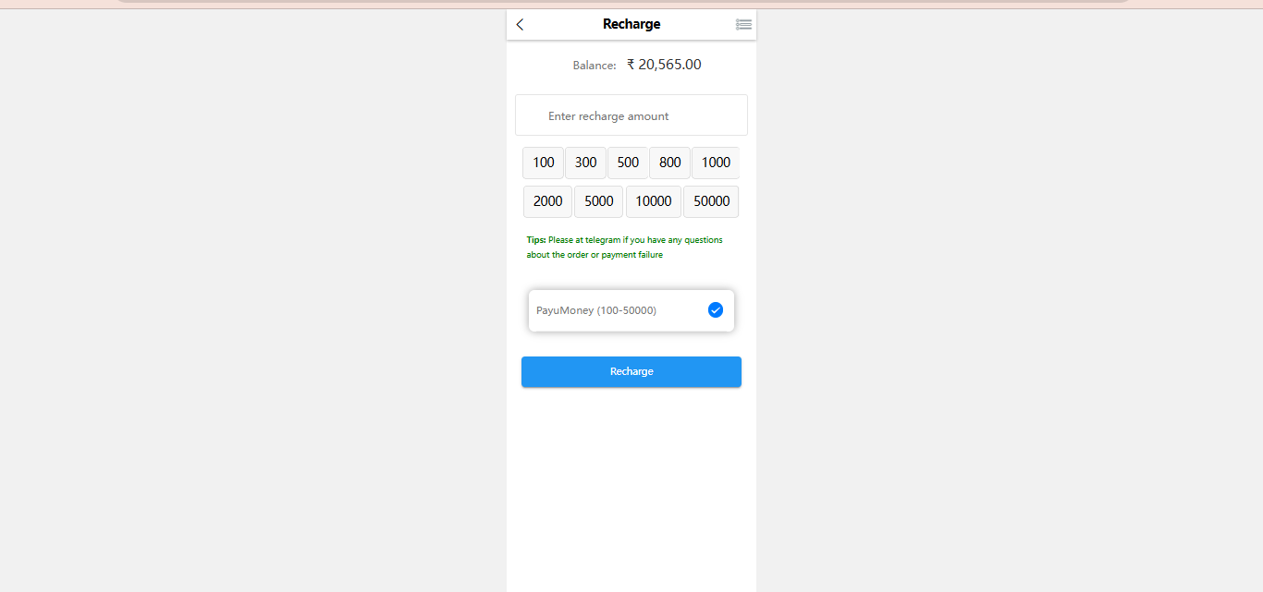Pick the 300 amount preset

tap(585, 163)
